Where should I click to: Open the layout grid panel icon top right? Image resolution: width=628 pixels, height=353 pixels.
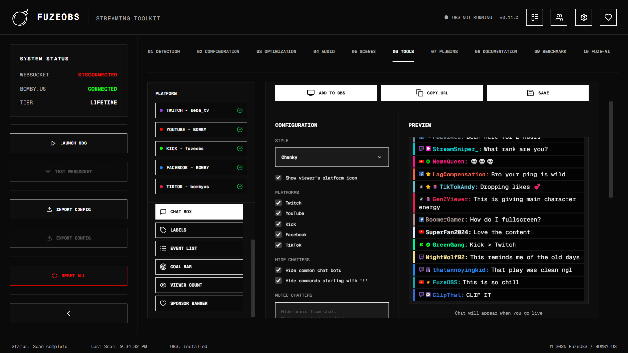pos(534,17)
